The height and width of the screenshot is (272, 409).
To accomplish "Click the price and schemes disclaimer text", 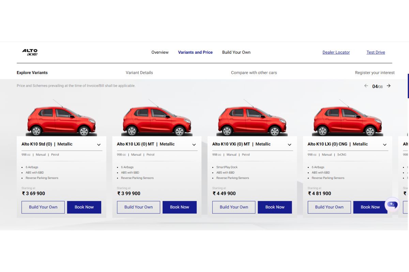I will tap(76, 86).
